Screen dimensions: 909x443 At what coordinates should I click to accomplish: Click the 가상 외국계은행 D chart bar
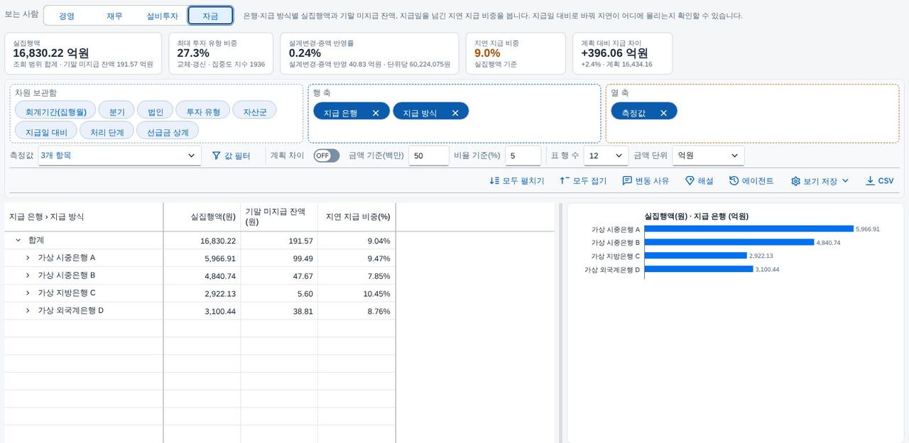pyautogui.click(x=698, y=269)
